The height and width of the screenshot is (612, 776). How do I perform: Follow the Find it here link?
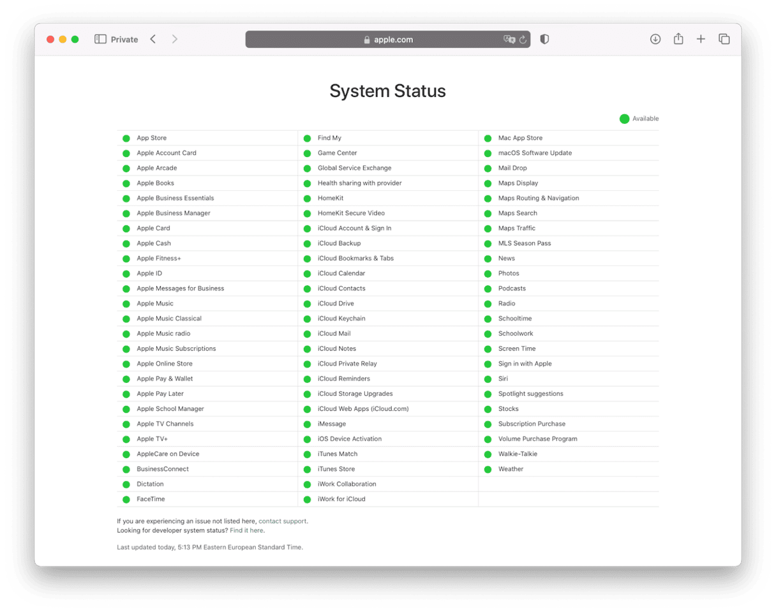pyautogui.click(x=246, y=530)
